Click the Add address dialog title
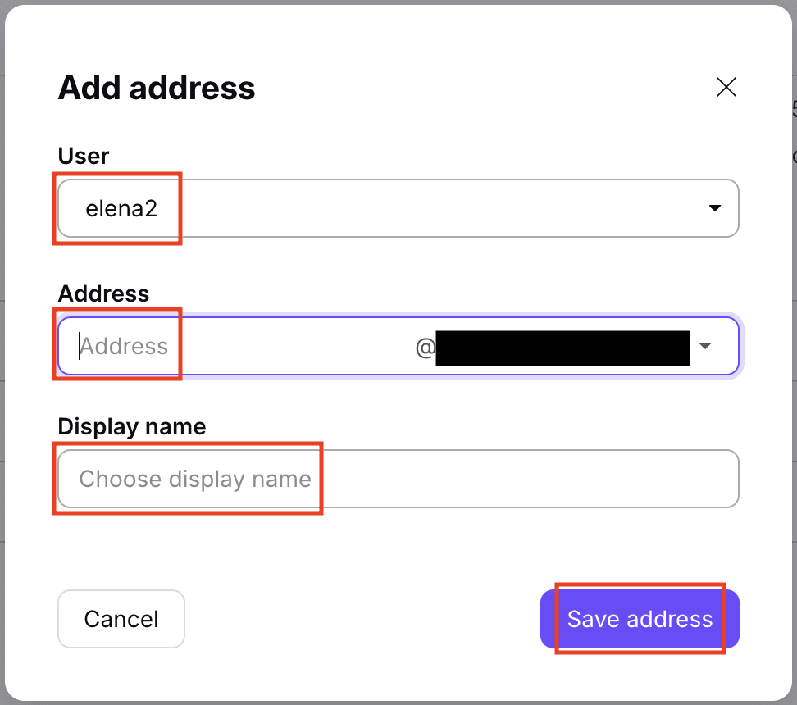 (156, 88)
